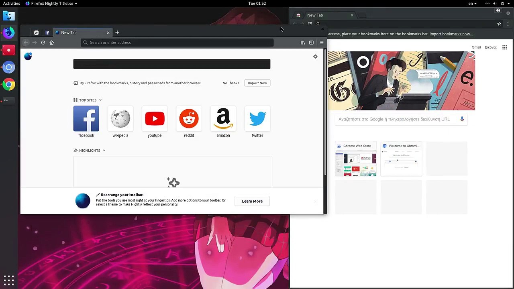Open Gmail link on Google page
The width and height of the screenshot is (514, 289).
(476, 47)
